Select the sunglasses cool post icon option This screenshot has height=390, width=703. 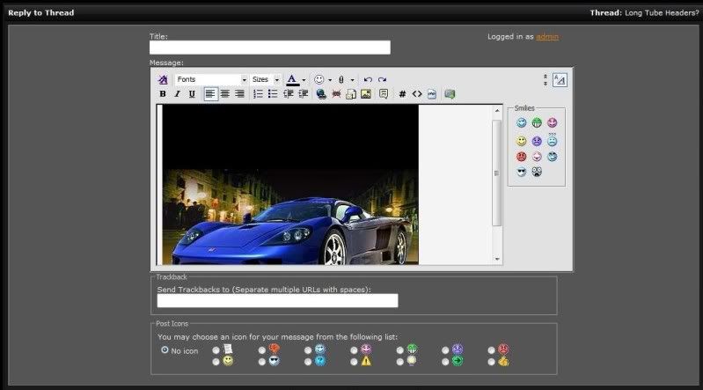(262, 361)
